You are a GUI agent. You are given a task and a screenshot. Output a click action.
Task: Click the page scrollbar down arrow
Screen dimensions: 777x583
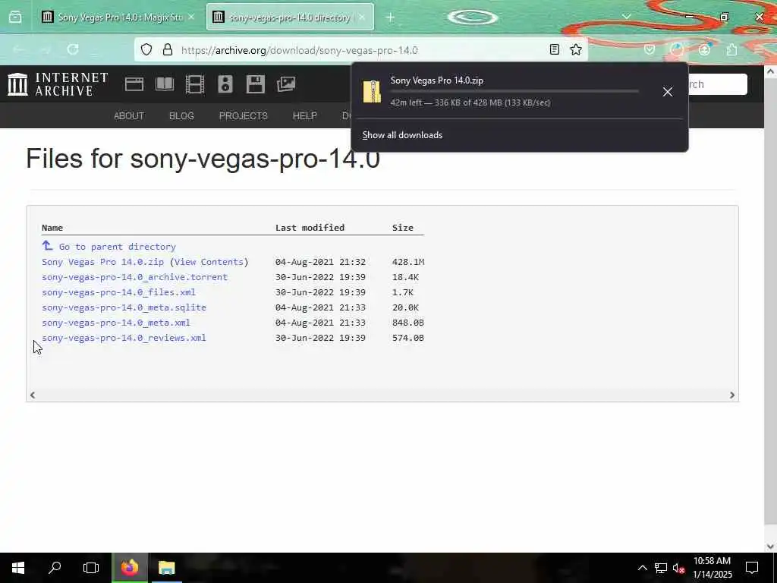point(770,547)
